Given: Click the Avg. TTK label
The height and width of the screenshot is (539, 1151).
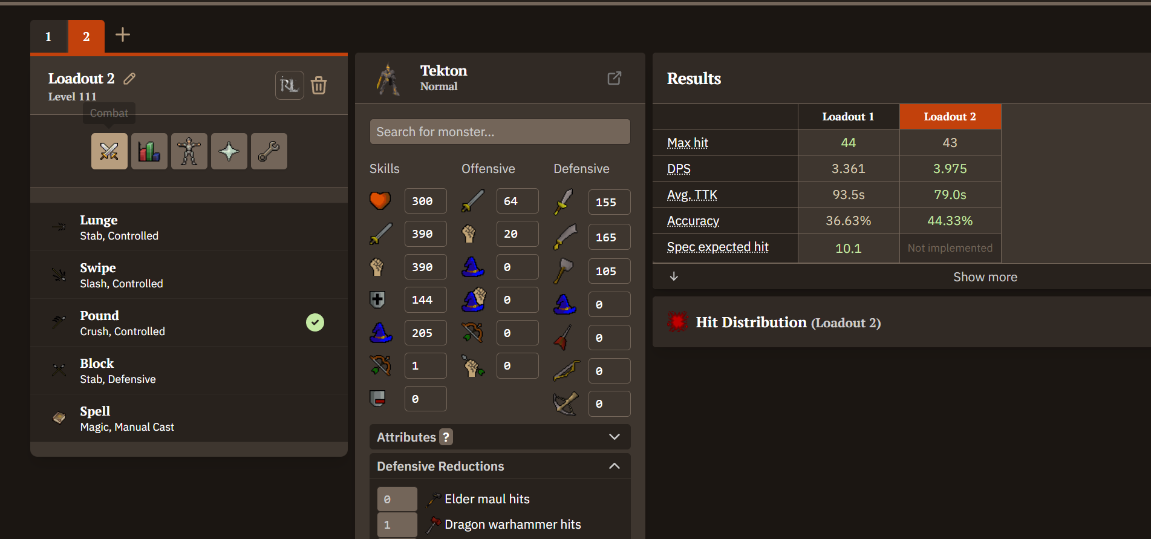Looking at the screenshot, I should click(x=692, y=195).
